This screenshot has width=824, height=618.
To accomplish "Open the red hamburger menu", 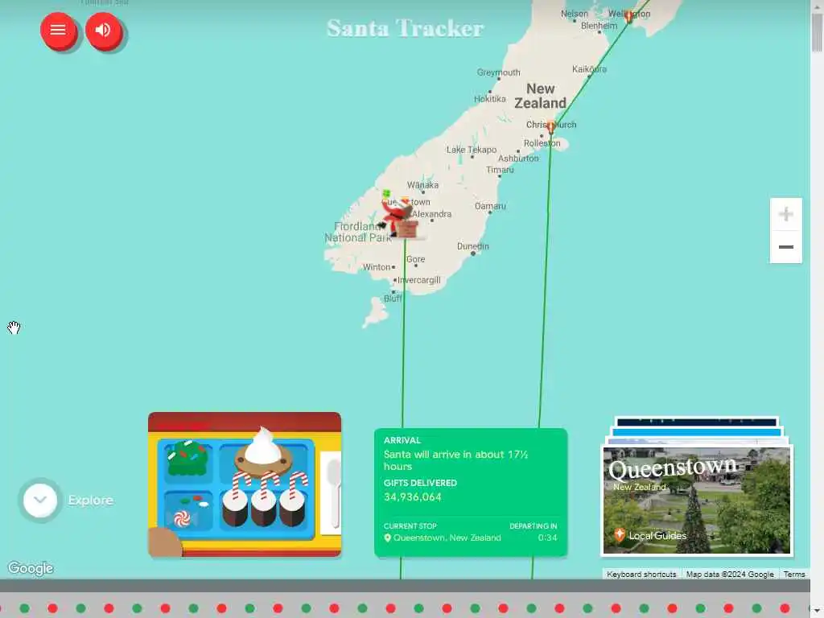I will (x=58, y=31).
